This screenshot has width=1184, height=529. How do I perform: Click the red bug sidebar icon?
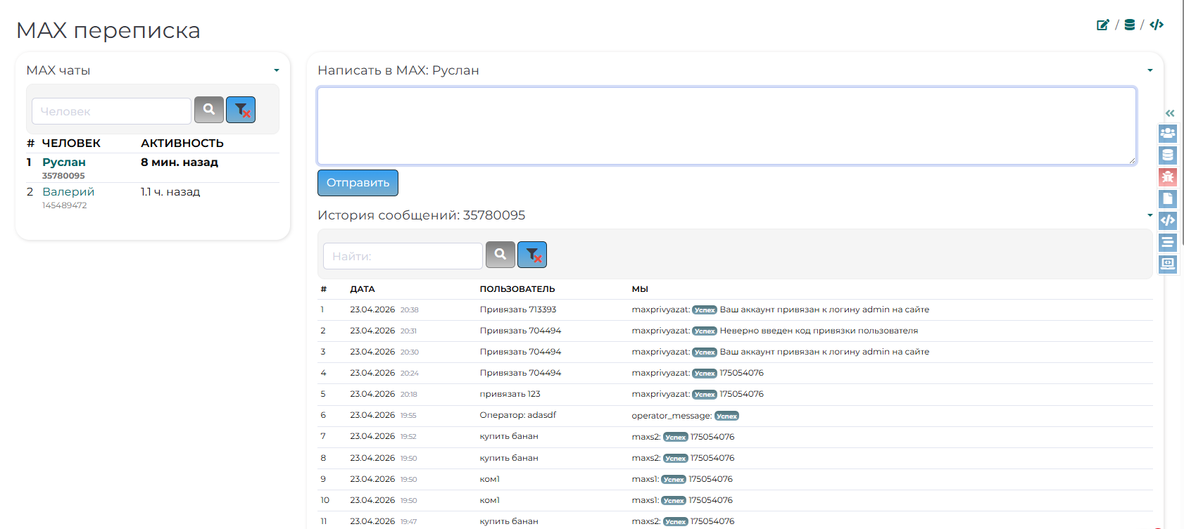(x=1167, y=177)
